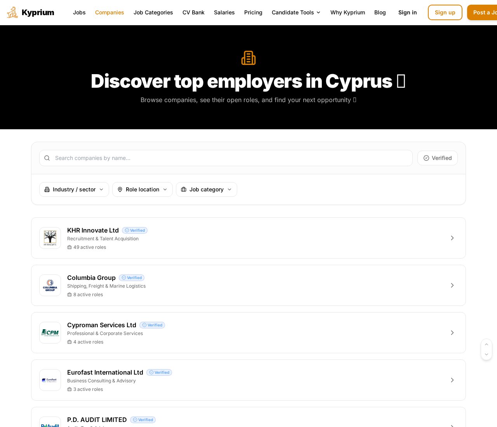This screenshot has width=497, height=427.
Task: Open Pricing nav item
Action: tap(253, 12)
